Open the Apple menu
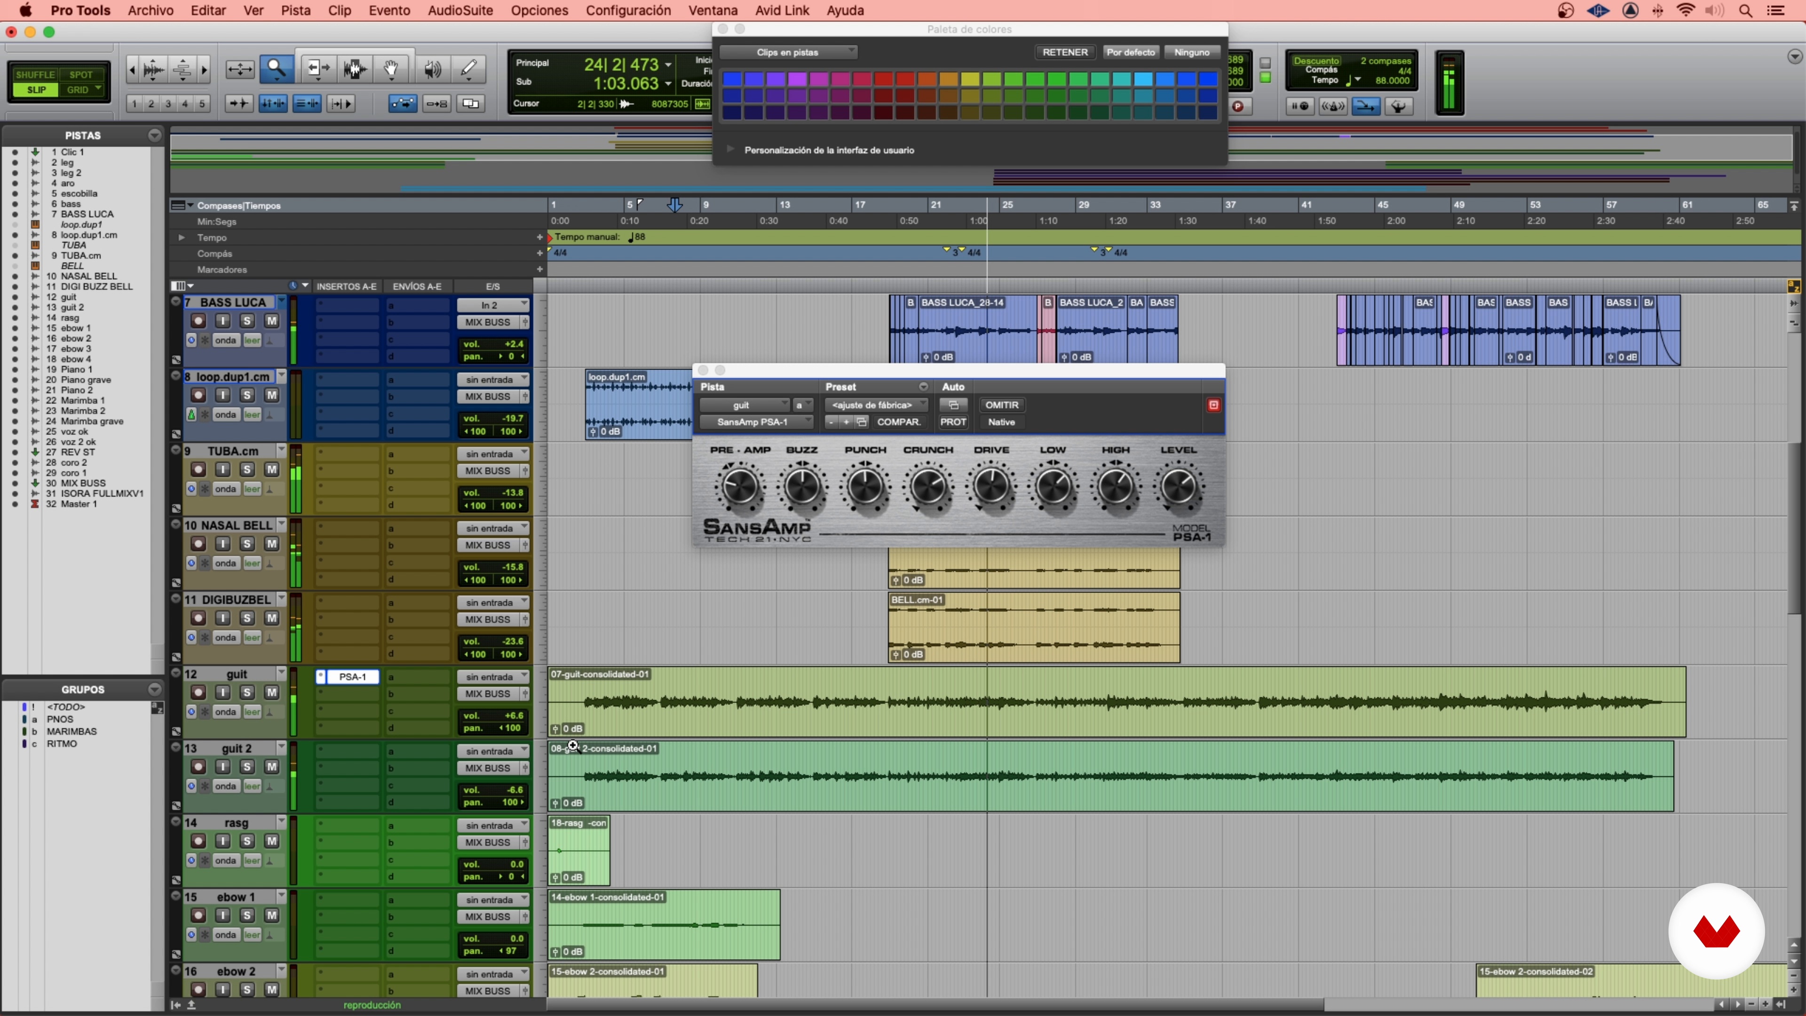This screenshot has height=1016, width=1806. tap(25, 10)
